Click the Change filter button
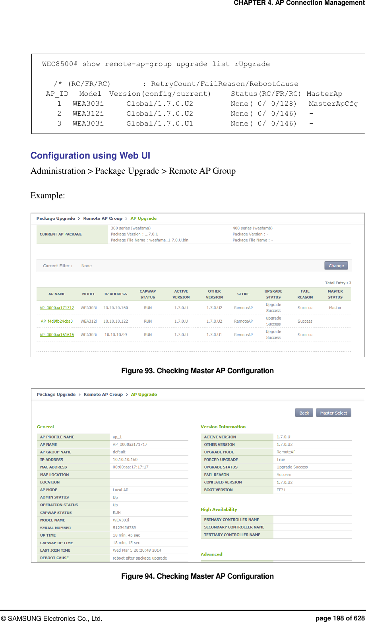Viewport: 366px width, 622px height. pyautogui.click(x=336, y=265)
